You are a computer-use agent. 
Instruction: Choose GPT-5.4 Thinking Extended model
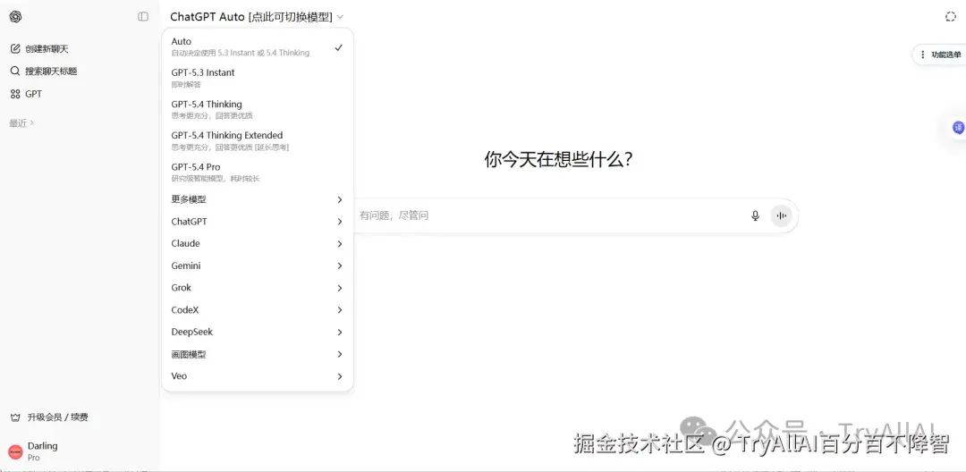coord(257,141)
